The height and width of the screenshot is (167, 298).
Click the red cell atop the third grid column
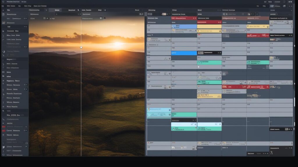[209, 22]
